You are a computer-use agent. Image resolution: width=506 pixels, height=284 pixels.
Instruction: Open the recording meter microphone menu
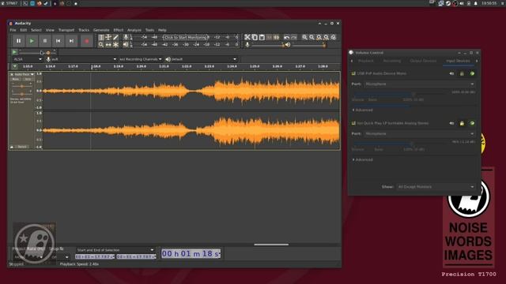point(126,37)
